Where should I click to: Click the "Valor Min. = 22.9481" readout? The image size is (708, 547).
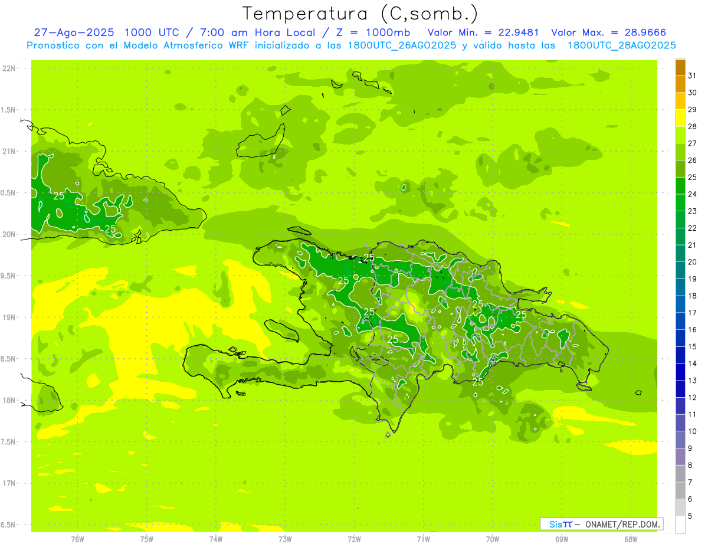[x=484, y=32]
